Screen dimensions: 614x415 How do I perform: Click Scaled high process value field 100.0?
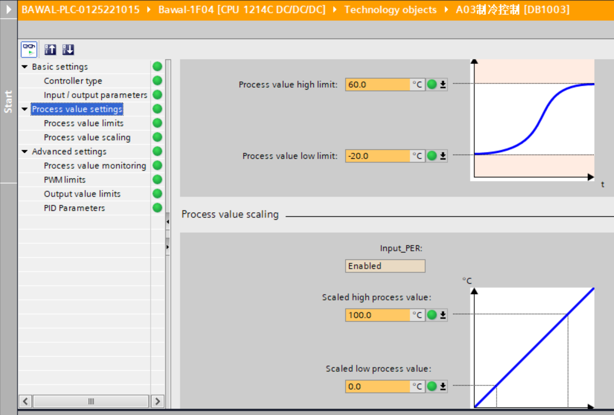378,315
